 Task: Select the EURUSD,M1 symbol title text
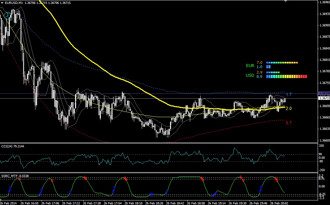14,3
